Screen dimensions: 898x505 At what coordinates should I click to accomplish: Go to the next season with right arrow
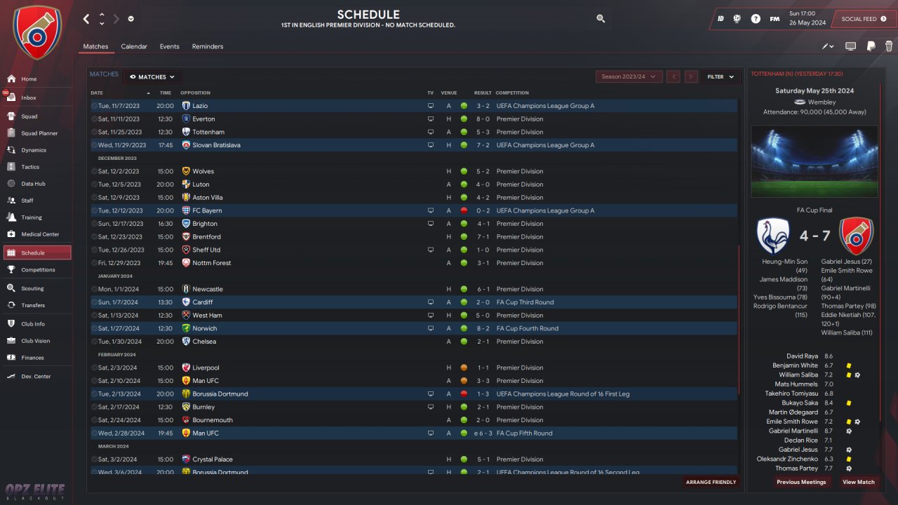tap(691, 77)
